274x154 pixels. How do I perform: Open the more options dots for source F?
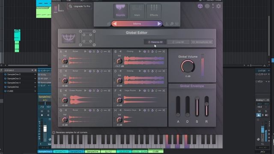point(160,91)
